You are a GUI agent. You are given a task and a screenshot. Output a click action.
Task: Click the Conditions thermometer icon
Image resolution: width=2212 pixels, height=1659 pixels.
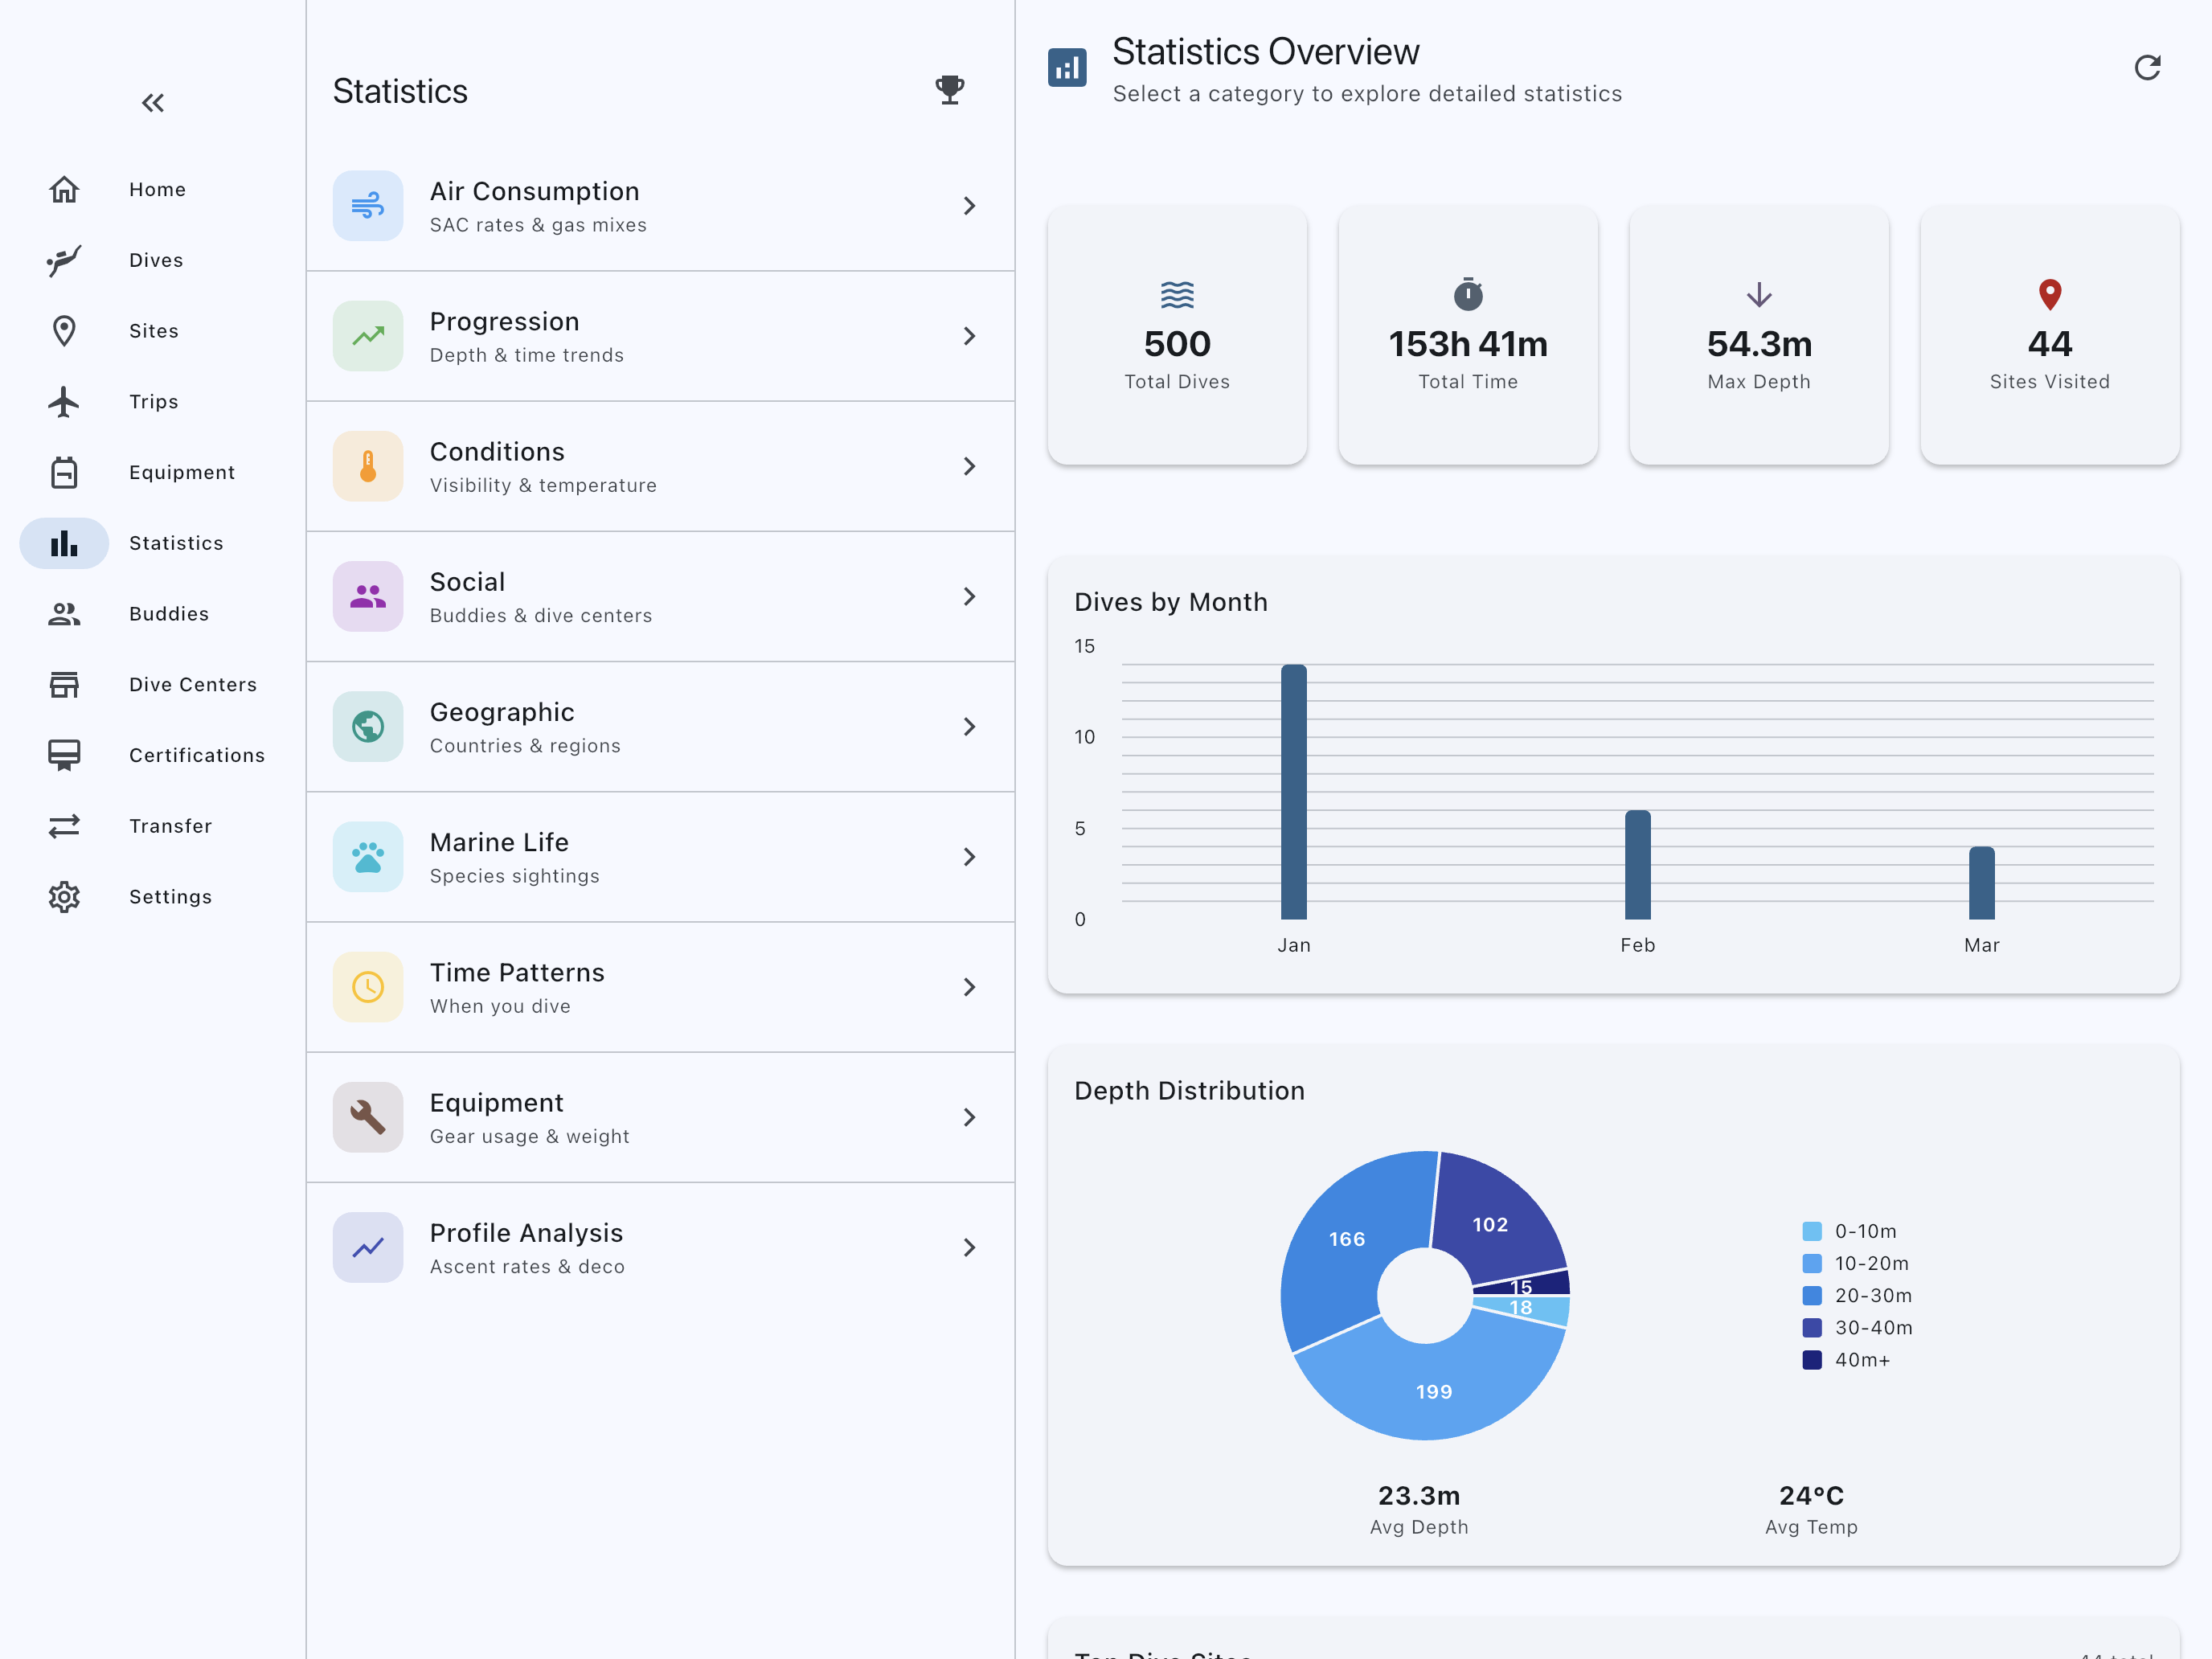368,466
